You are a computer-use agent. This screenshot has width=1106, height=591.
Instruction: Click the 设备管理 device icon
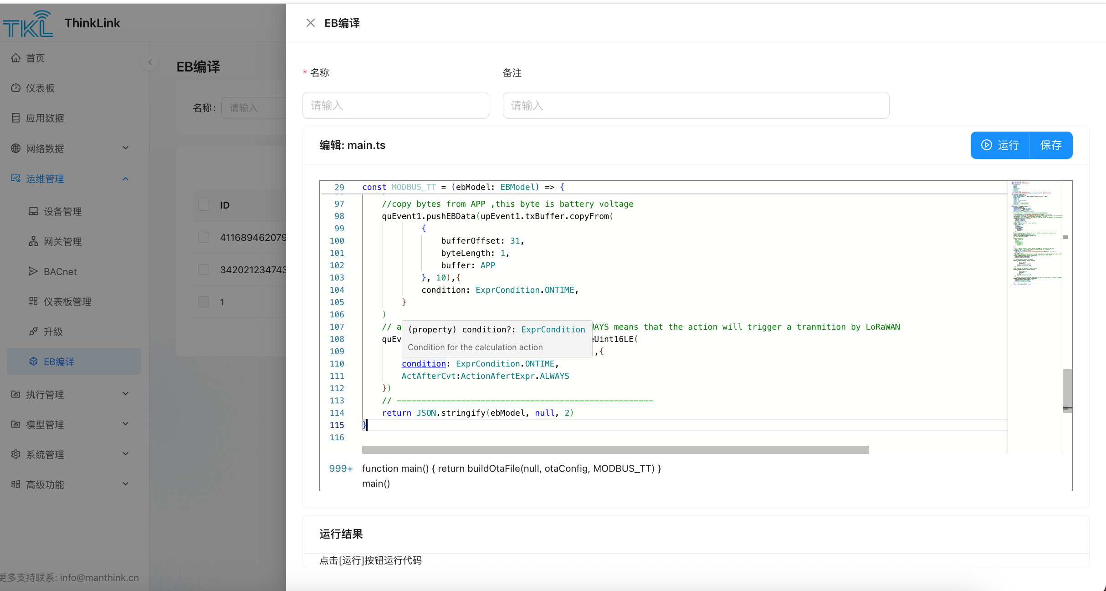pos(33,211)
